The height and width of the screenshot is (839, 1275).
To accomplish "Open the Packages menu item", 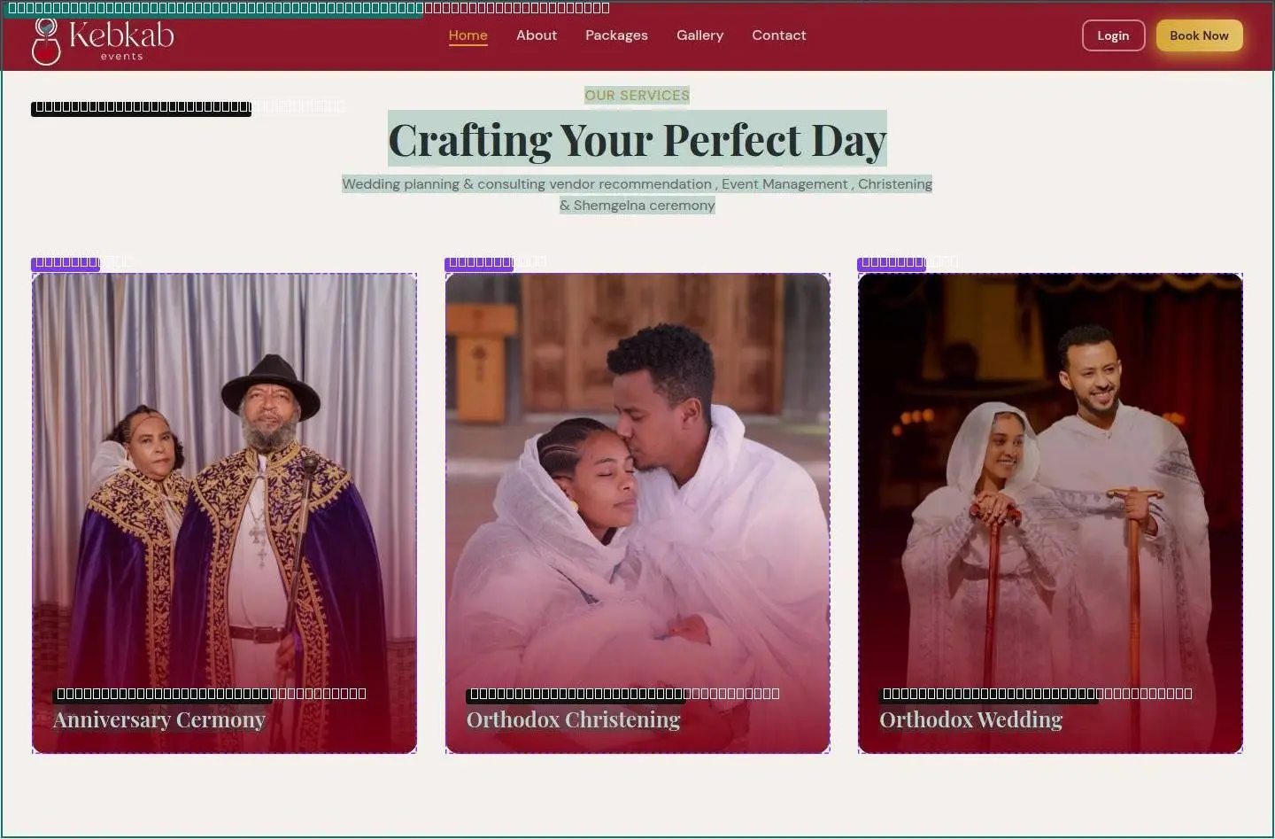I will 616,35.
